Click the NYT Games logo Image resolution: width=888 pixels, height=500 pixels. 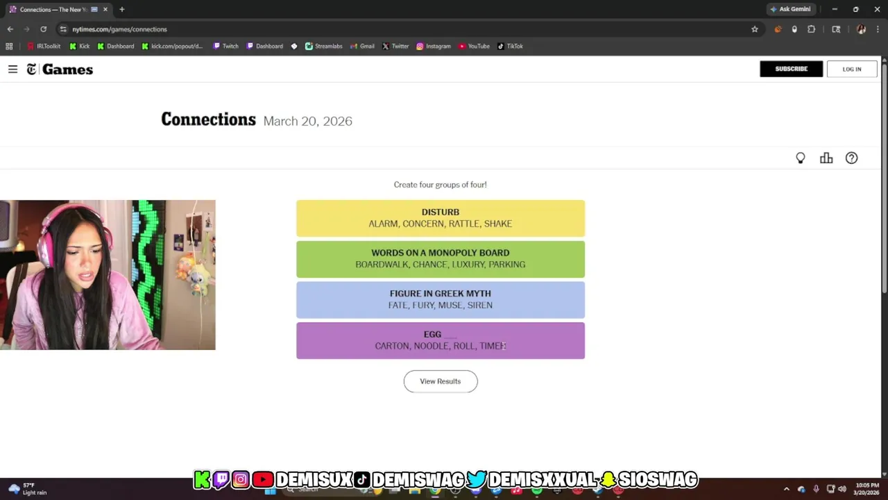coord(60,69)
